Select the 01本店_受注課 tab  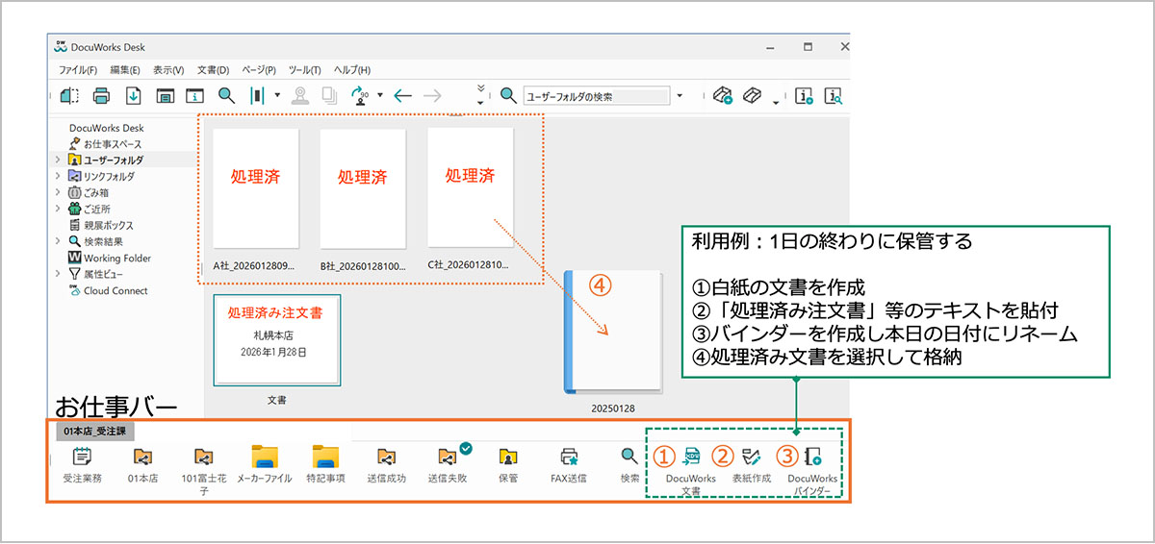pos(96,432)
